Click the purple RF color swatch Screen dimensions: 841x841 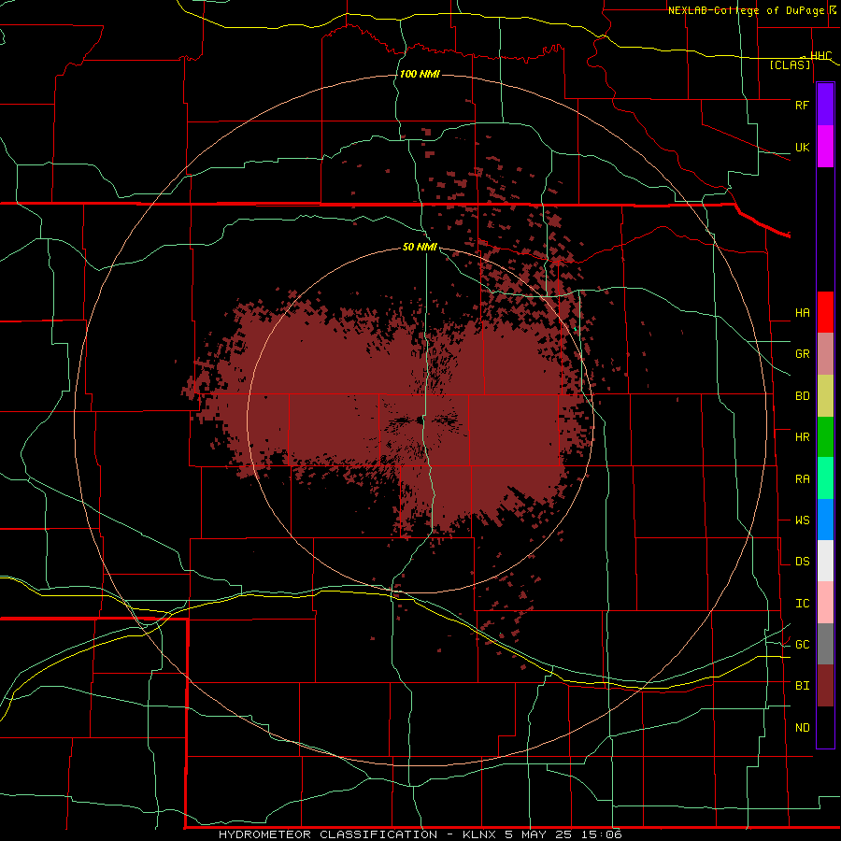tap(825, 105)
